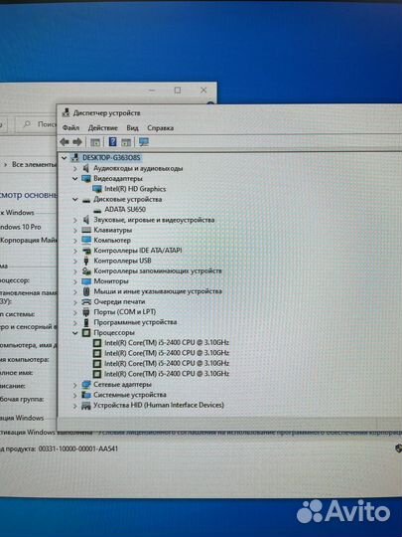Open the Вид menu
The height and width of the screenshot is (537, 402).
[x=132, y=128]
